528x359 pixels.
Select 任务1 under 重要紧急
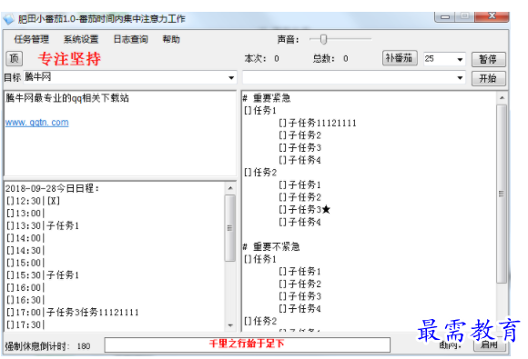click(x=260, y=110)
